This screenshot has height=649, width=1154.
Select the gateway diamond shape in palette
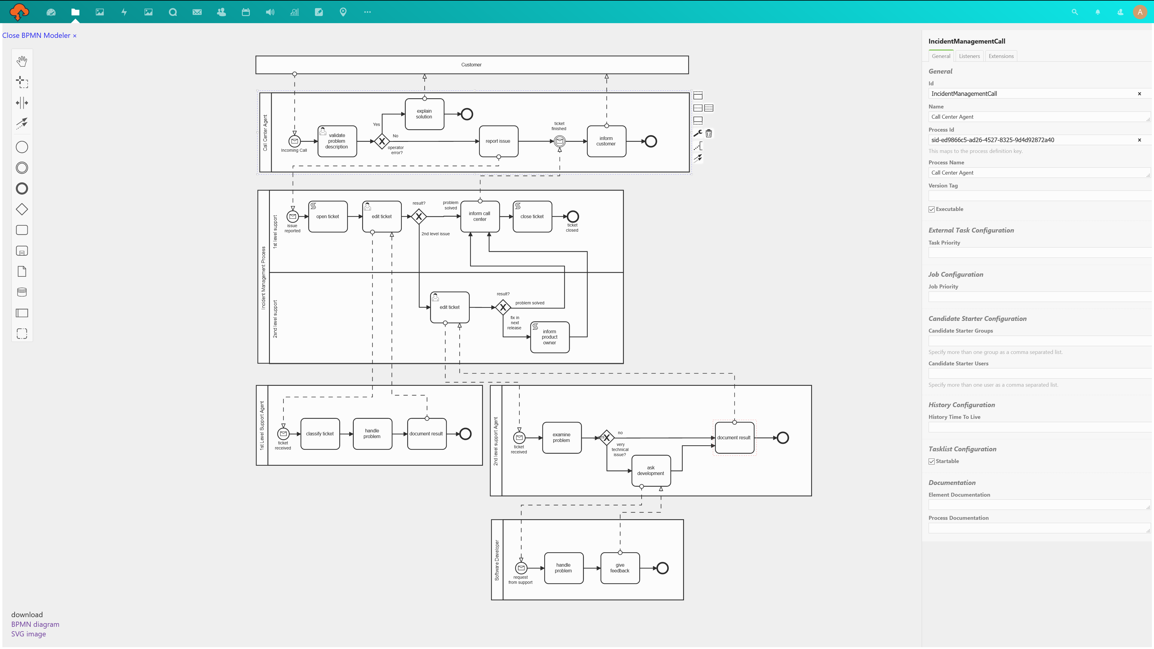tap(22, 209)
